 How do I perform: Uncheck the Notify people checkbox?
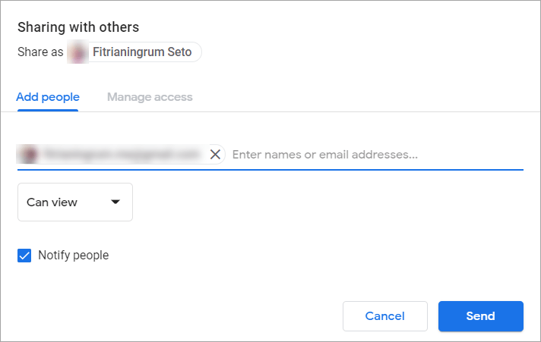pyautogui.click(x=24, y=256)
